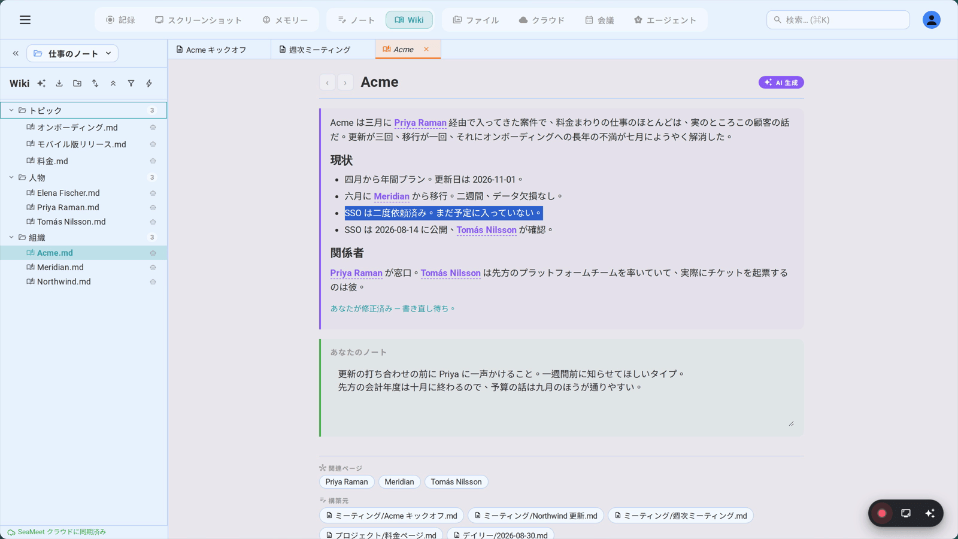The image size is (958, 539).
Task: Select the Wiki tab in top navigation
Action: tap(409, 20)
